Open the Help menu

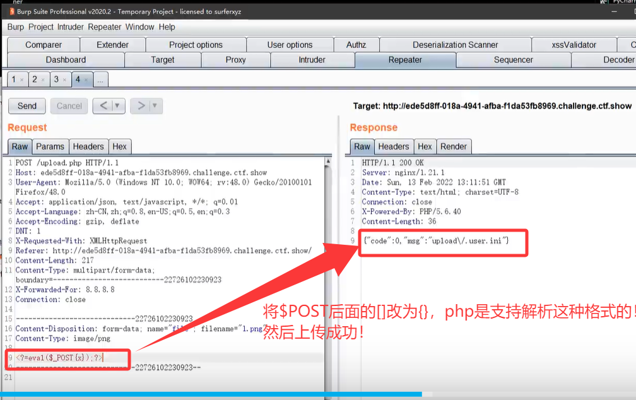[167, 26]
